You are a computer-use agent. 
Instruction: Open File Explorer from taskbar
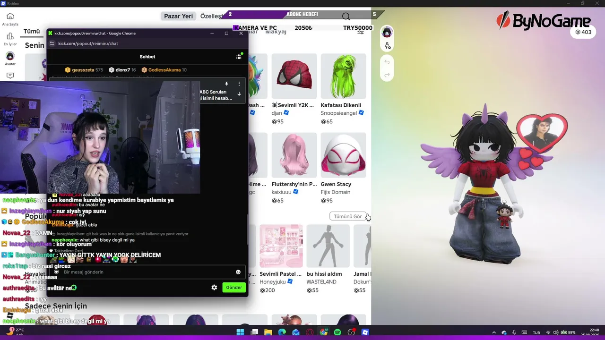click(268, 332)
